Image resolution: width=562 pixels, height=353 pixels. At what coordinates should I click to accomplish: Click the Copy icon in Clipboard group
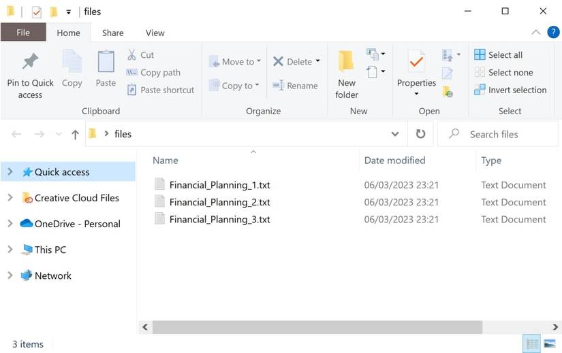click(x=72, y=61)
